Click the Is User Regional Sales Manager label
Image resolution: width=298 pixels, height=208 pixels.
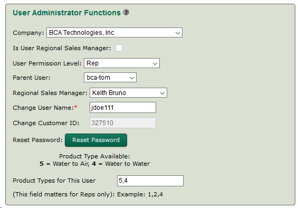click(62, 48)
